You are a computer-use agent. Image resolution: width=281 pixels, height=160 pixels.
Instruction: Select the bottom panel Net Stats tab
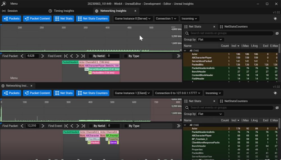195,101
